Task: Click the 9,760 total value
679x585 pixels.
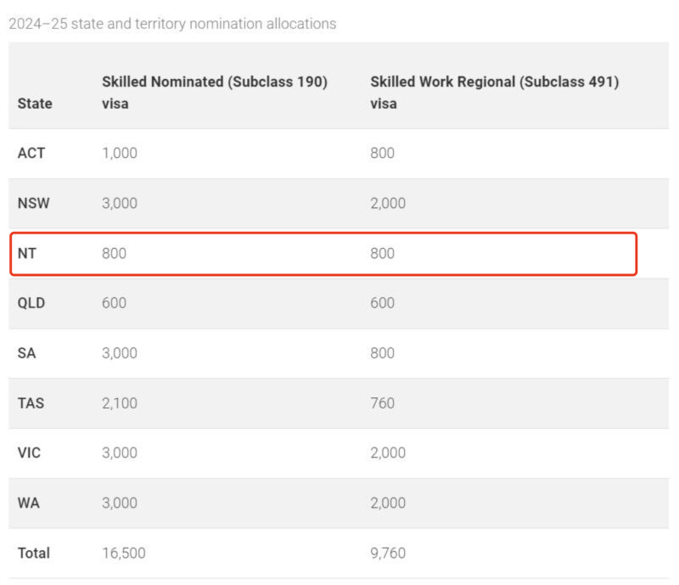Action: (x=388, y=553)
